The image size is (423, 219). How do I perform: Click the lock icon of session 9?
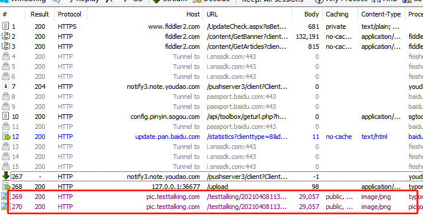(6, 106)
